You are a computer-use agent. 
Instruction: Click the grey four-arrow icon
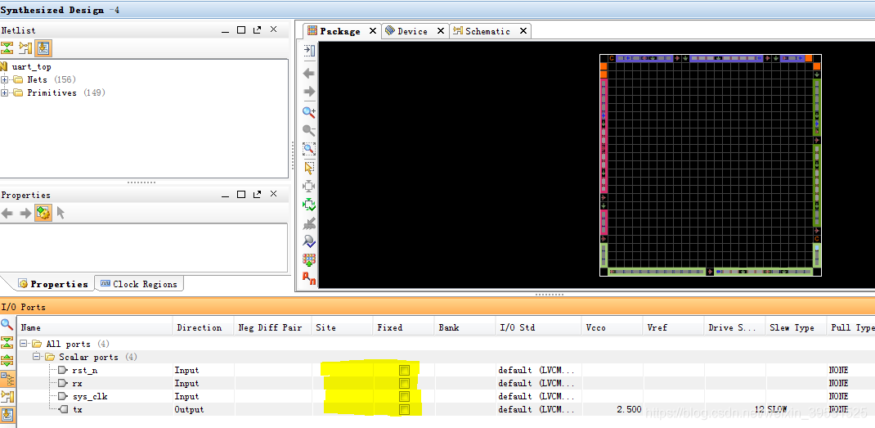309,186
